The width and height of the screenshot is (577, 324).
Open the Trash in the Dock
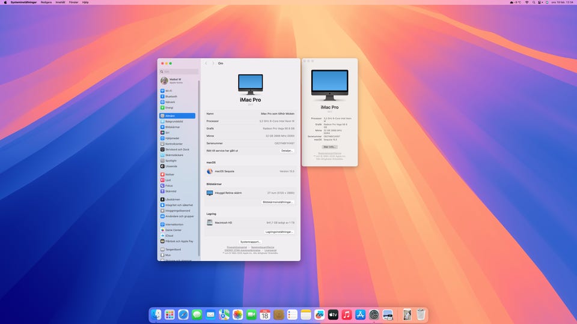[x=421, y=314]
